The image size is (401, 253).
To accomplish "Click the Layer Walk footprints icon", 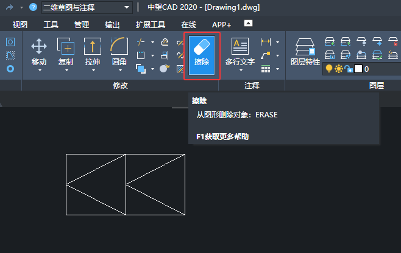I will (x=346, y=55).
